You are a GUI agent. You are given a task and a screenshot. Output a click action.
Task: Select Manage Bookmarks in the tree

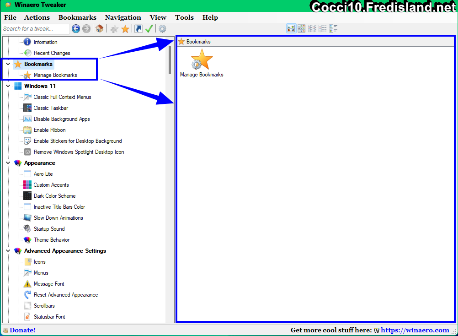coord(55,75)
